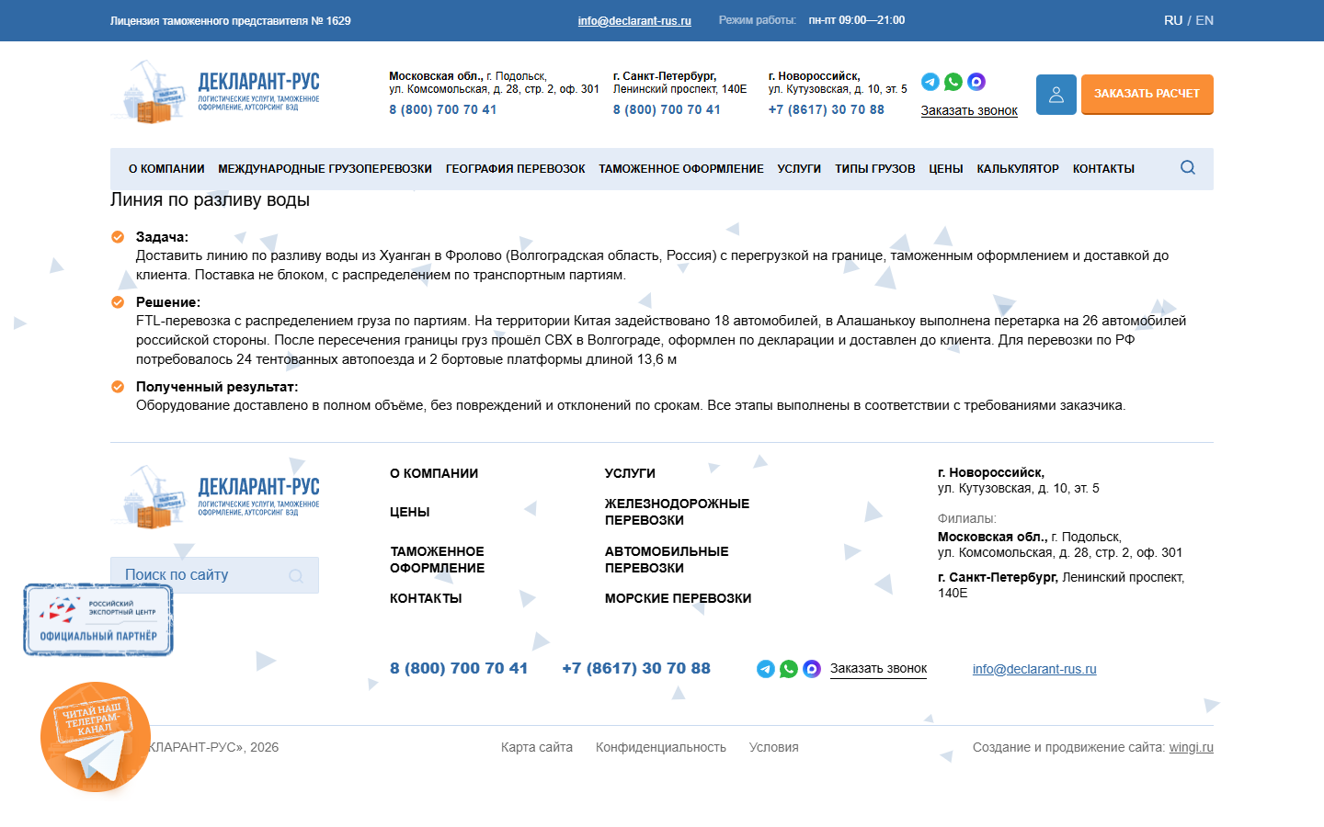Call Novorossiysk phone +7 (8617) 30 70 88 header
The width and height of the screenshot is (1324, 827).
(x=826, y=109)
